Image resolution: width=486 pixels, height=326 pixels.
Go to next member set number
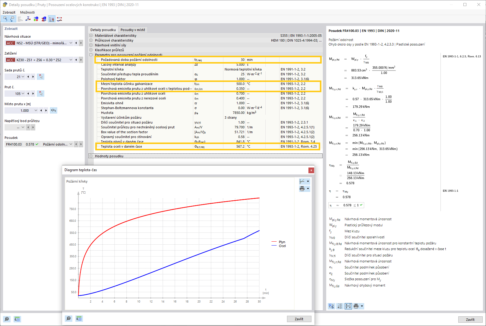(33, 77)
